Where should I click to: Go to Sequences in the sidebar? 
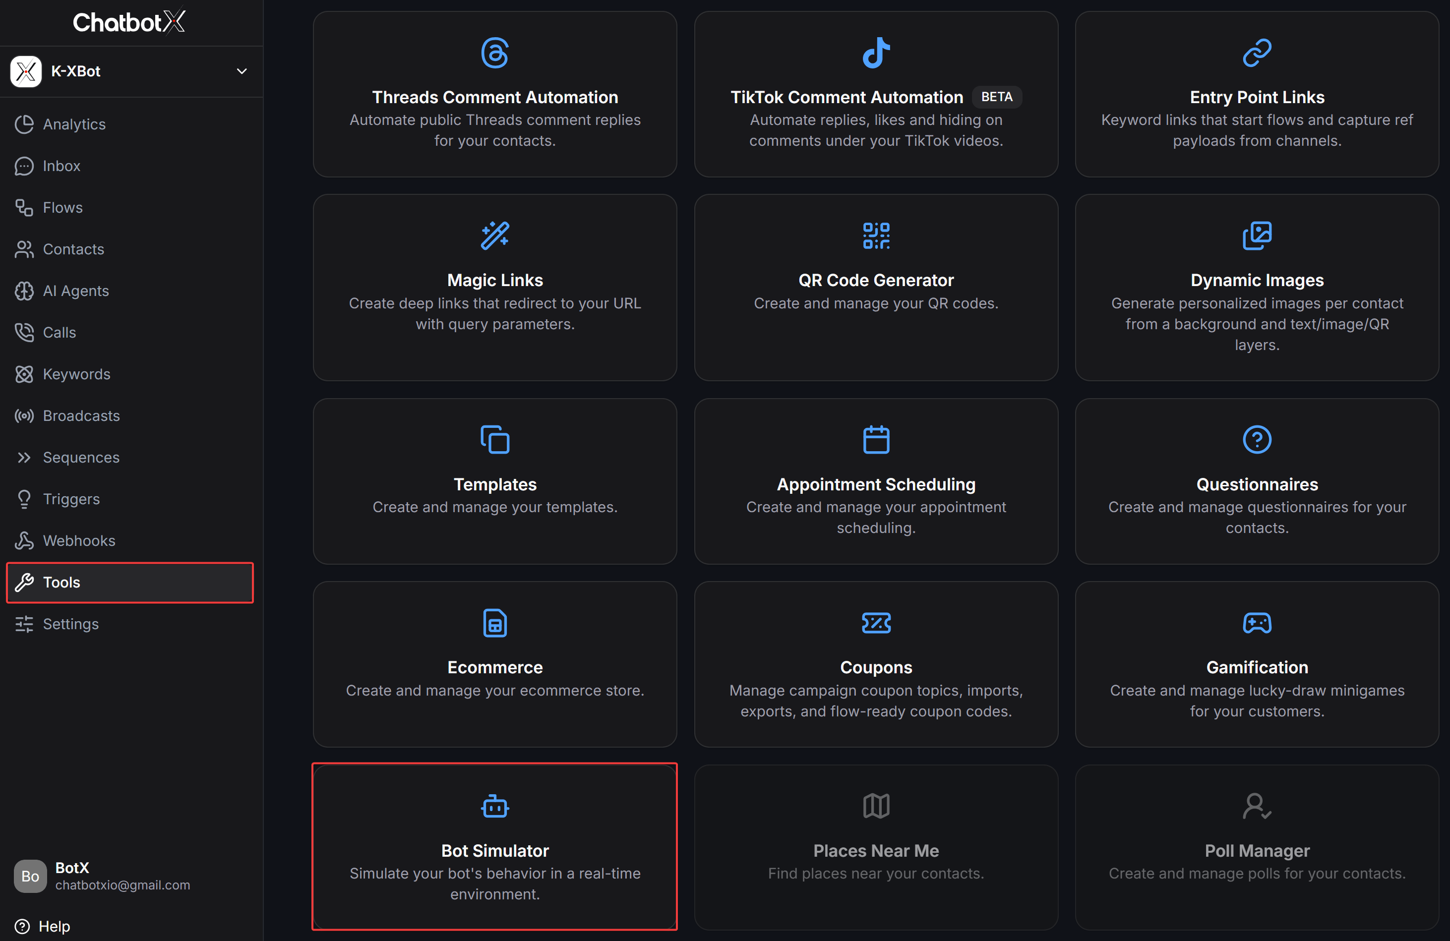click(x=131, y=458)
